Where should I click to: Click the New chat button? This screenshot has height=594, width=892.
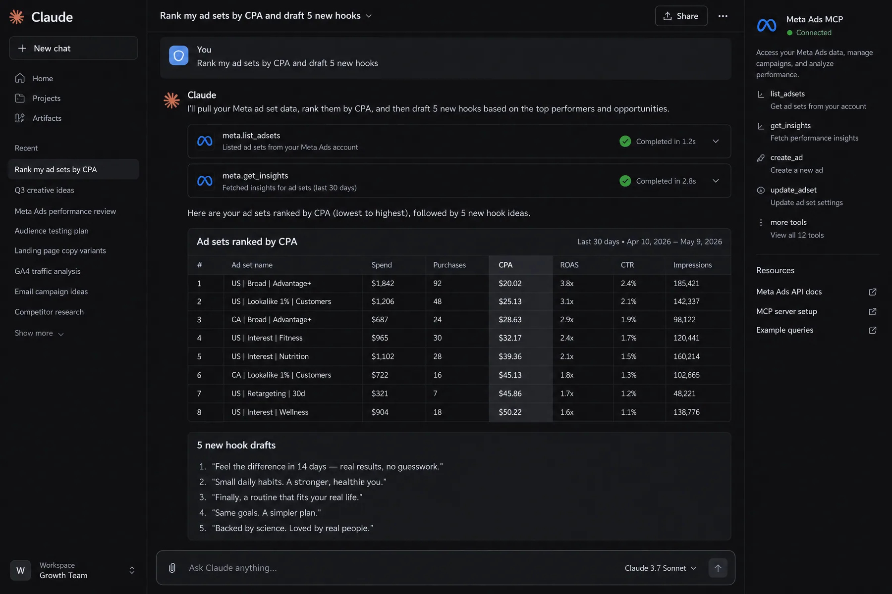coord(73,48)
